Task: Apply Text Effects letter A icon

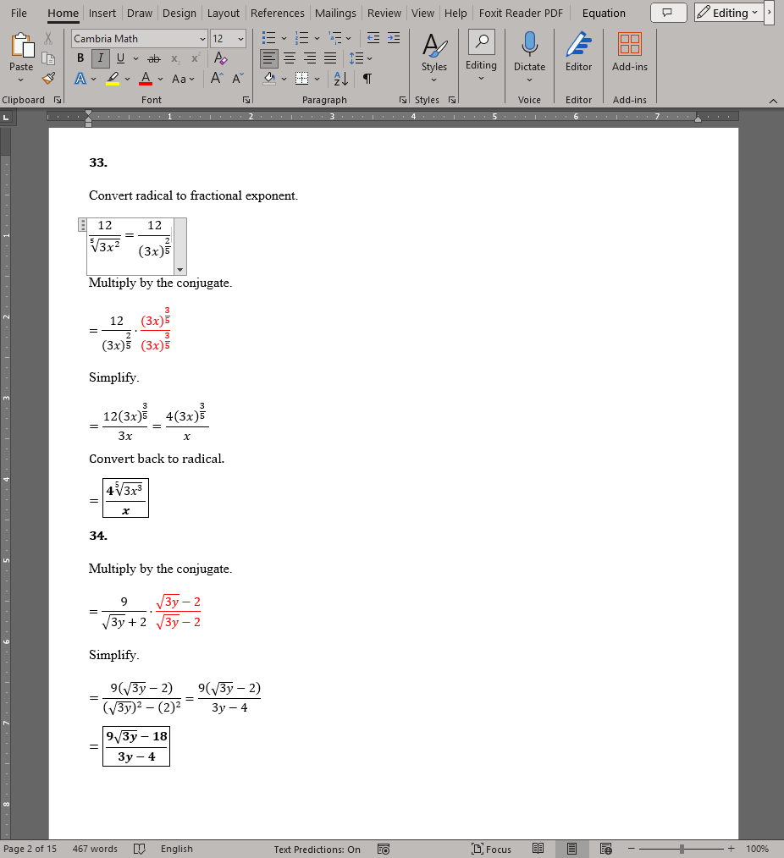Action: pos(80,79)
